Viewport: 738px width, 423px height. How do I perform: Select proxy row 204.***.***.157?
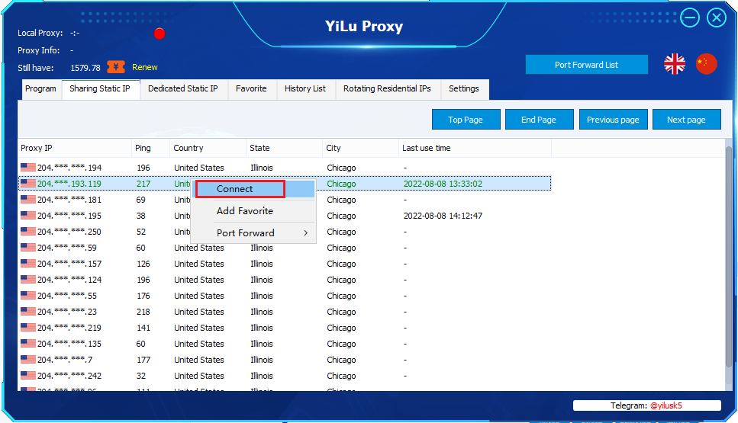point(285,263)
